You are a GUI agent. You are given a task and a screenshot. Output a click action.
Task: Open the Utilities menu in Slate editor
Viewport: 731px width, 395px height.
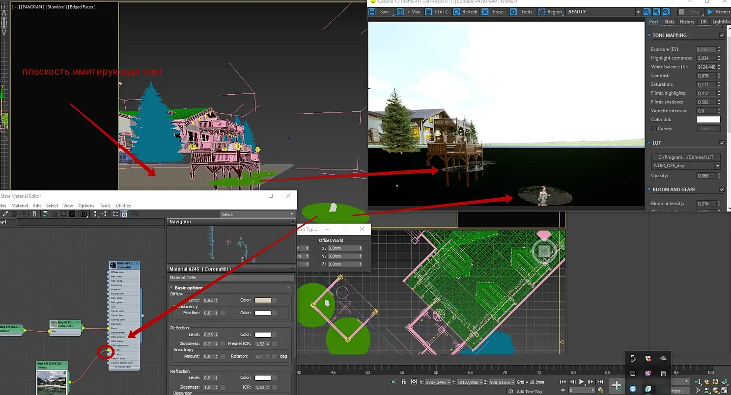123,206
